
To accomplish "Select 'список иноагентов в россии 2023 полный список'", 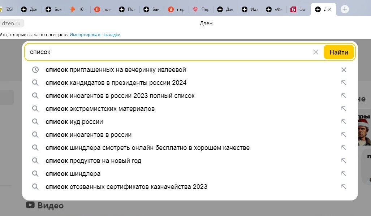I will coord(120,96).
